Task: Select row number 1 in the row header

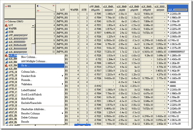Action: (x=46, y=14)
